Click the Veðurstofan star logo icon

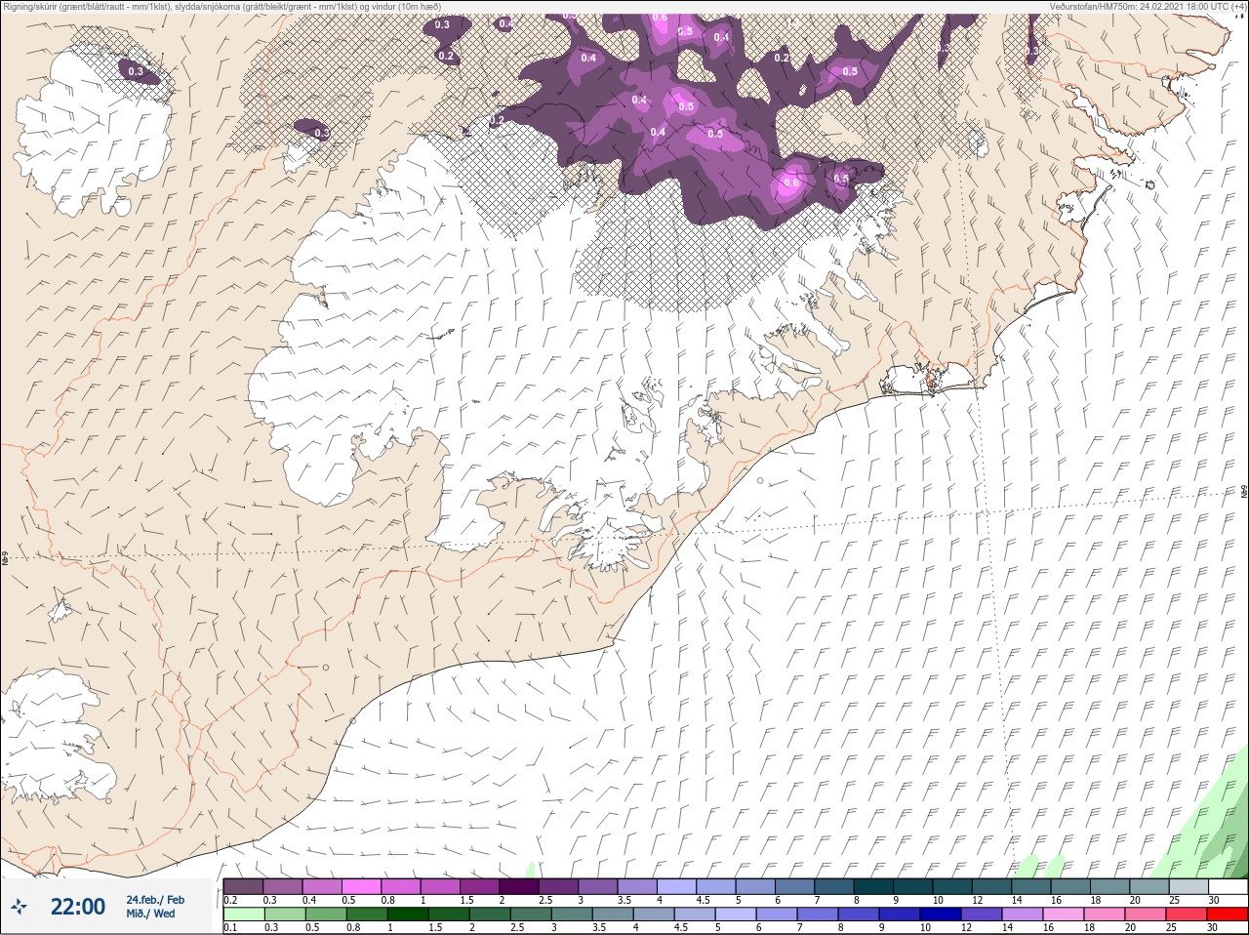click(x=20, y=907)
